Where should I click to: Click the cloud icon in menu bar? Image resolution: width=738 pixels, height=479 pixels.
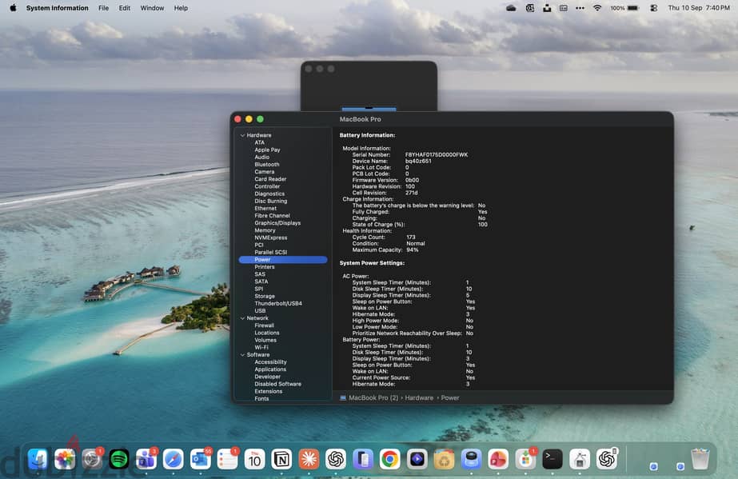(511, 8)
